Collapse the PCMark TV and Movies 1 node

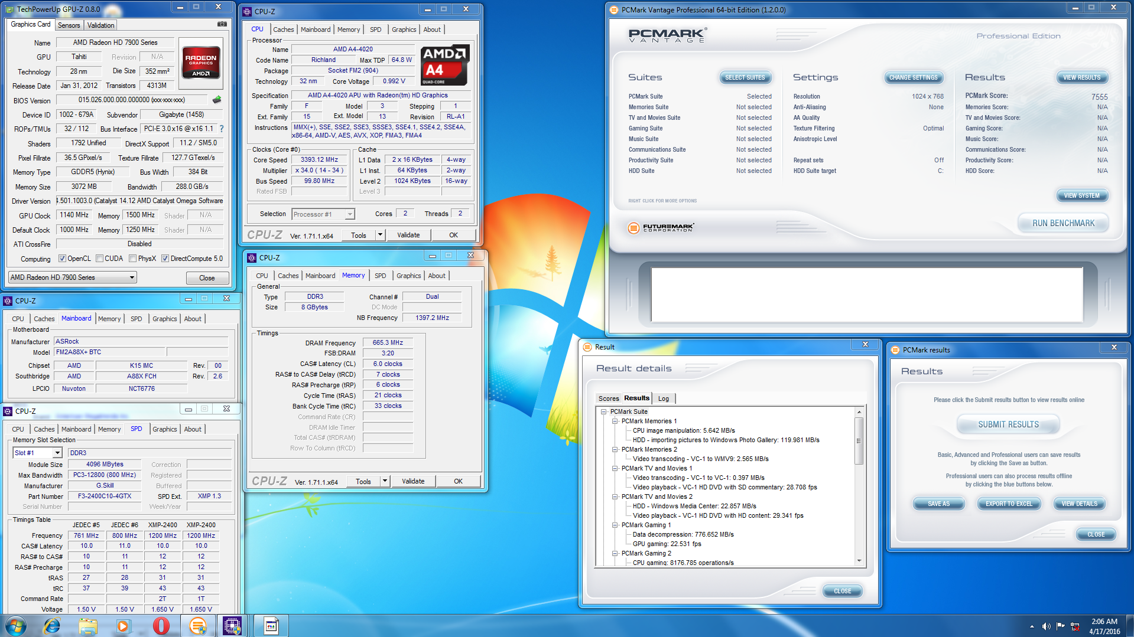pyautogui.click(x=615, y=468)
